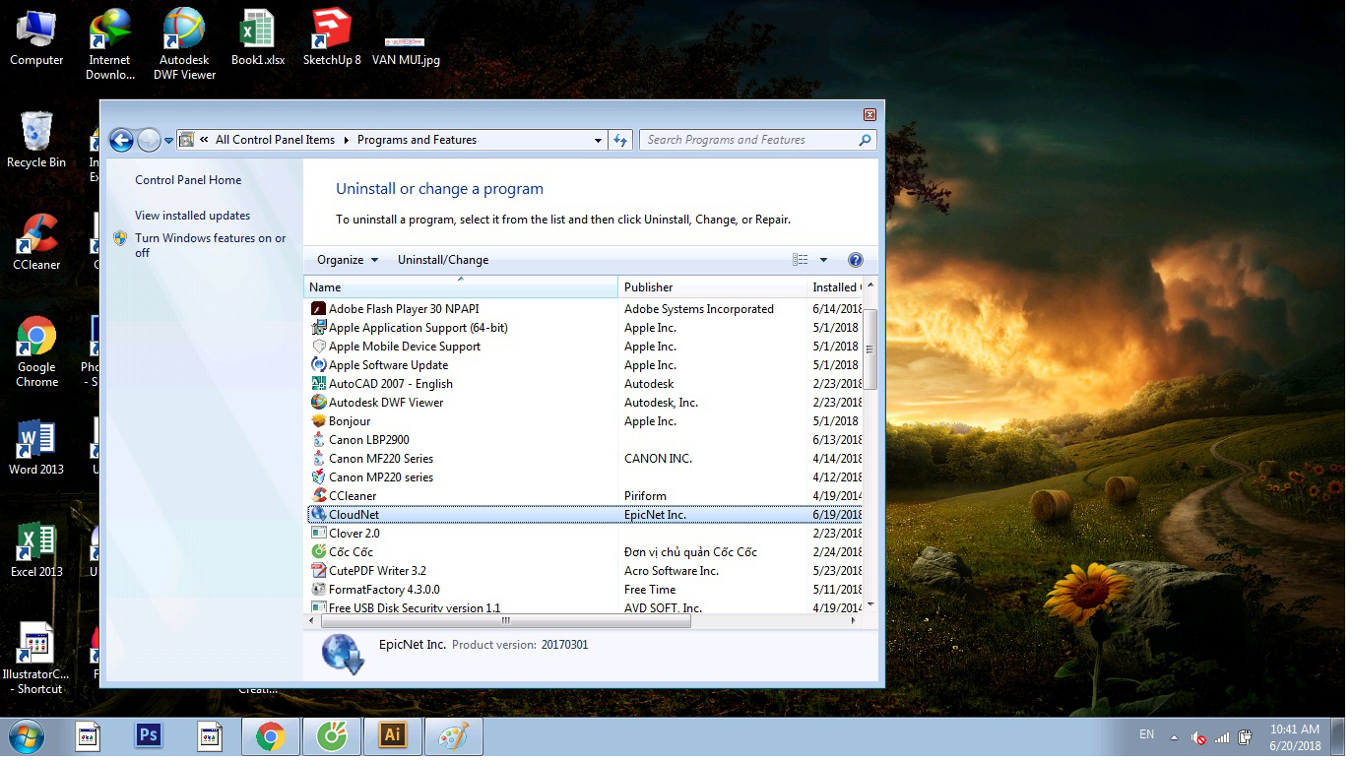
Task: Click the EN language indicator
Action: pos(1146,734)
